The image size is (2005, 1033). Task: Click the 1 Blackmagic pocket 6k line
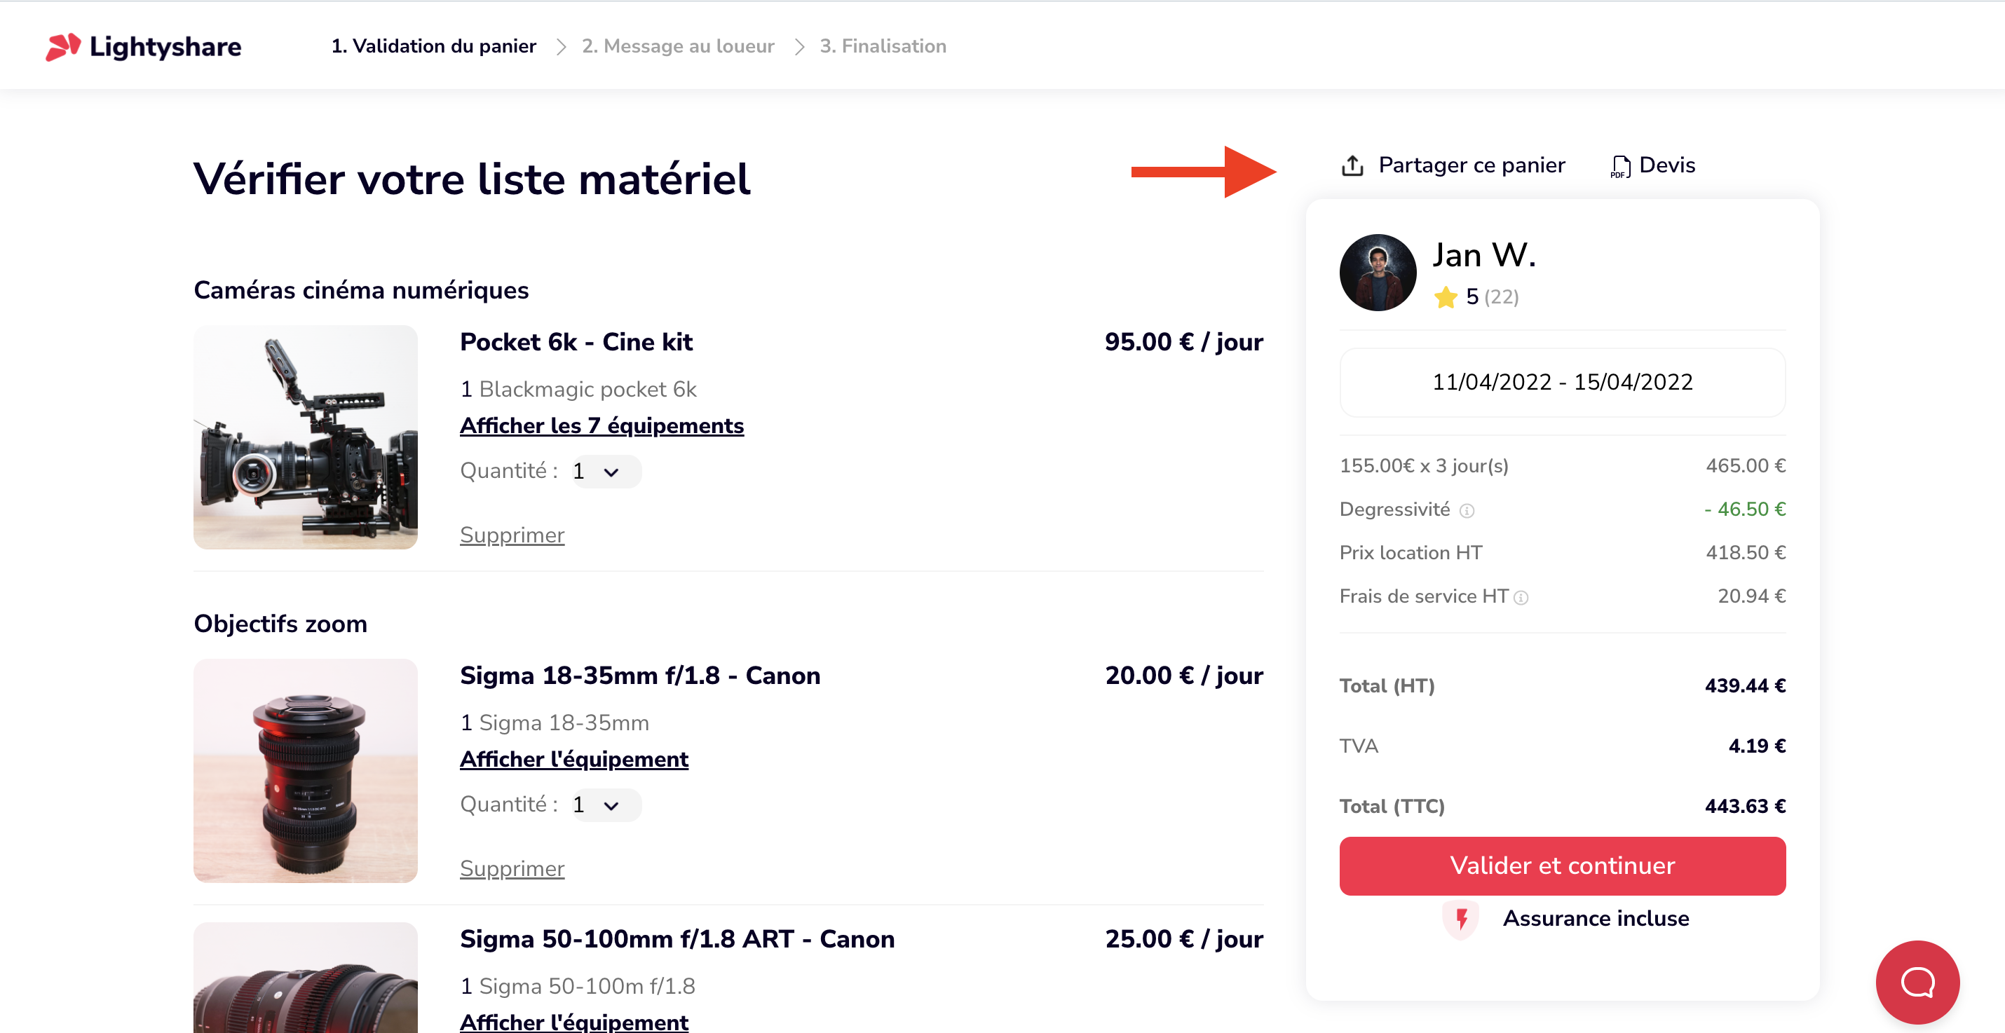(578, 389)
